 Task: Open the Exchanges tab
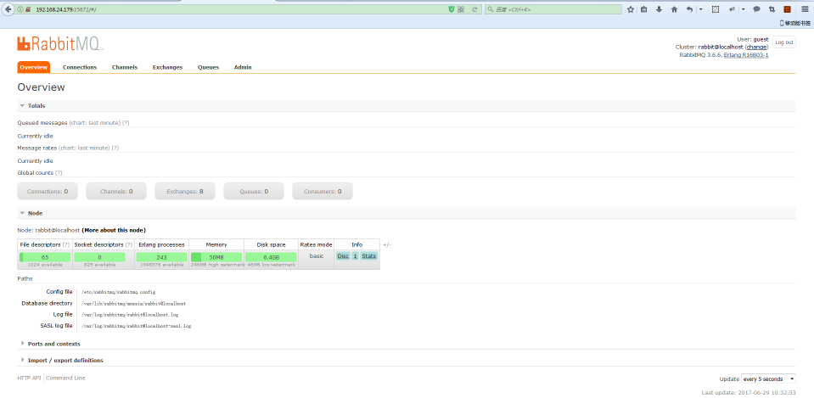tap(168, 67)
